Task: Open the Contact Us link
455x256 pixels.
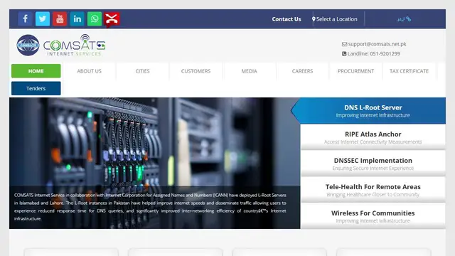Action: (287, 19)
